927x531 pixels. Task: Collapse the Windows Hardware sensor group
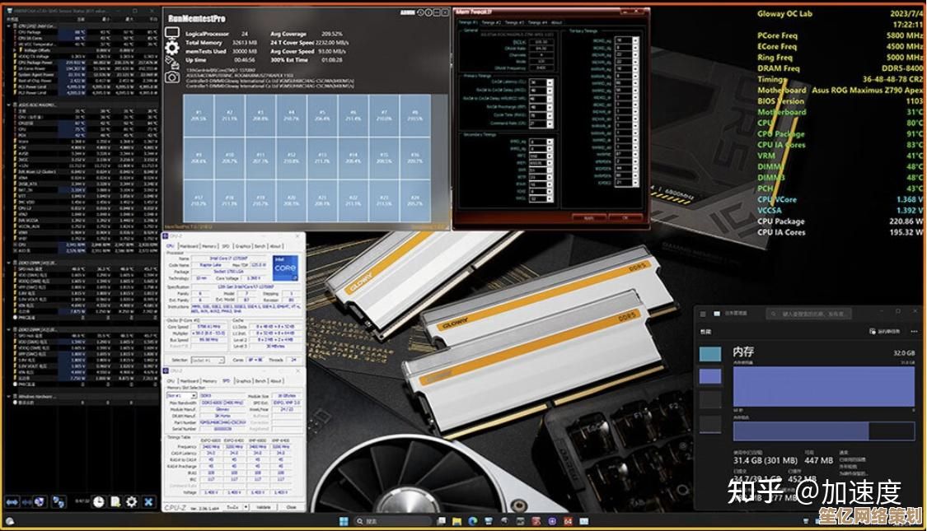[8, 396]
